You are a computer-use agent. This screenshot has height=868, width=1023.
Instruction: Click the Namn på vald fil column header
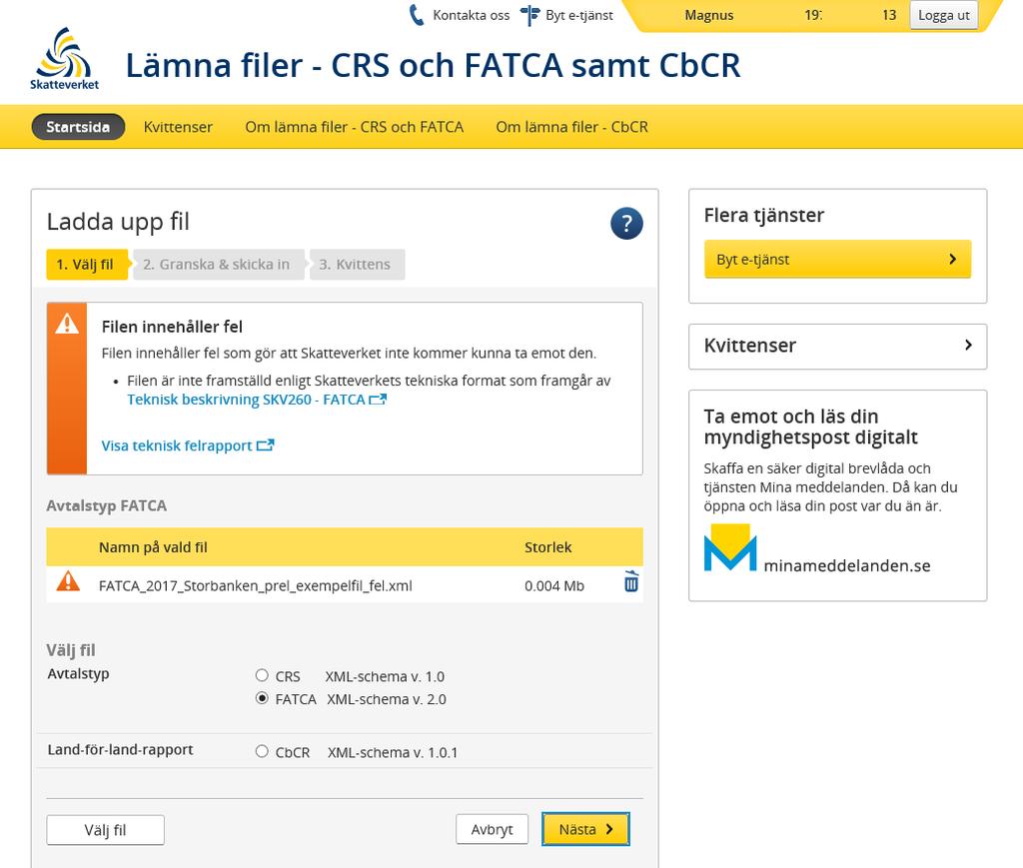[153, 547]
